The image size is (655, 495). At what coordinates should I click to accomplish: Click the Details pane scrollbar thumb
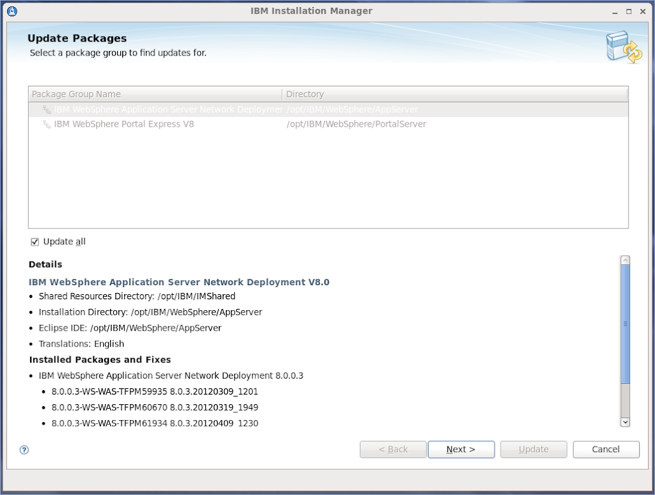pyautogui.click(x=625, y=323)
